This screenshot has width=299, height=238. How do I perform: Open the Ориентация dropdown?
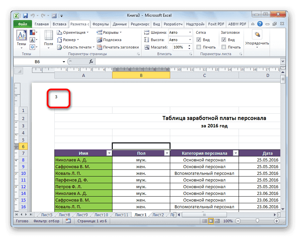click(74, 32)
